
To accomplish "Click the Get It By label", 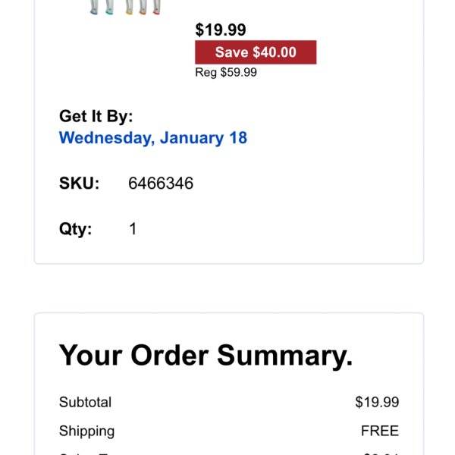I will 96,116.
